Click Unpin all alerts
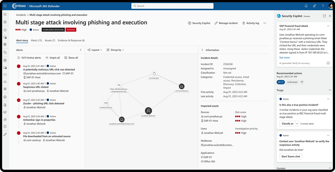Image resolution: width=335 pixels, height=172 pixels. [x=53, y=58]
